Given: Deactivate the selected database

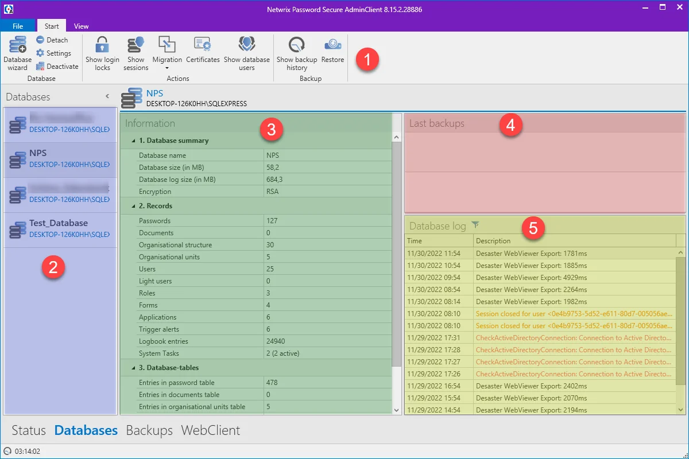Looking at the screenshot, I should [x=57, y=67].
